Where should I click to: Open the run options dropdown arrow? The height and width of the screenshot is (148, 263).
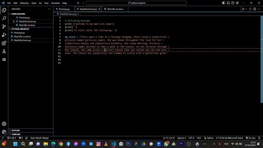pos(246,9)
